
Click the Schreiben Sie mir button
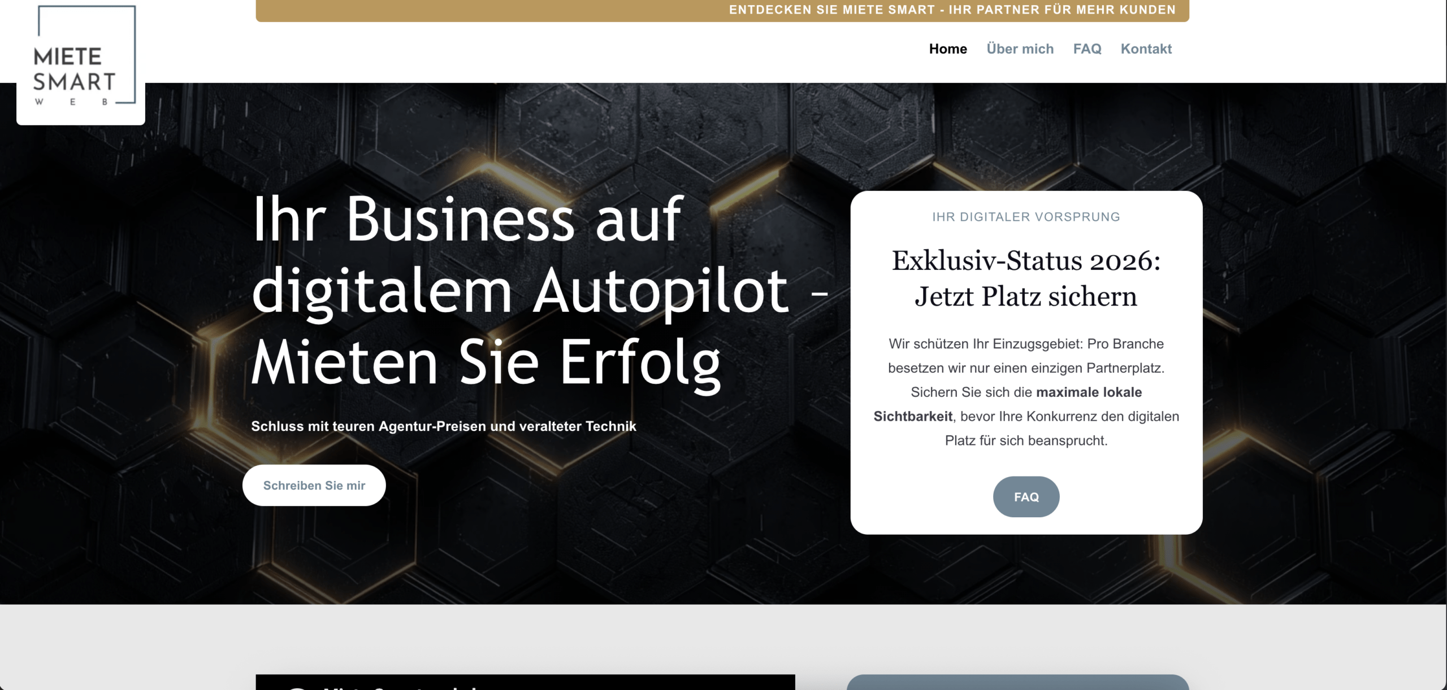(x=314, y=485)
